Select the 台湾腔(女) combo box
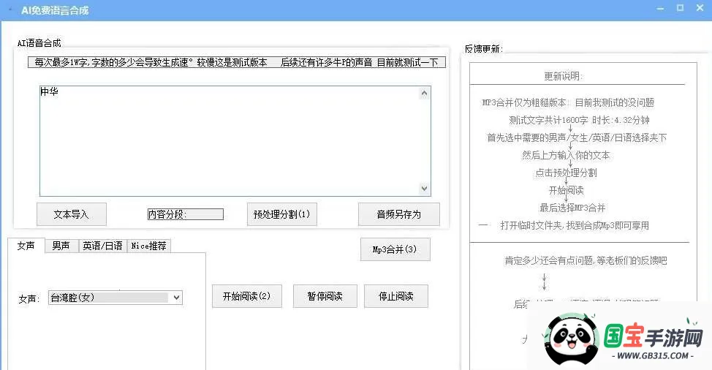The width and height of the screenshot is (712, 370). 115,298
